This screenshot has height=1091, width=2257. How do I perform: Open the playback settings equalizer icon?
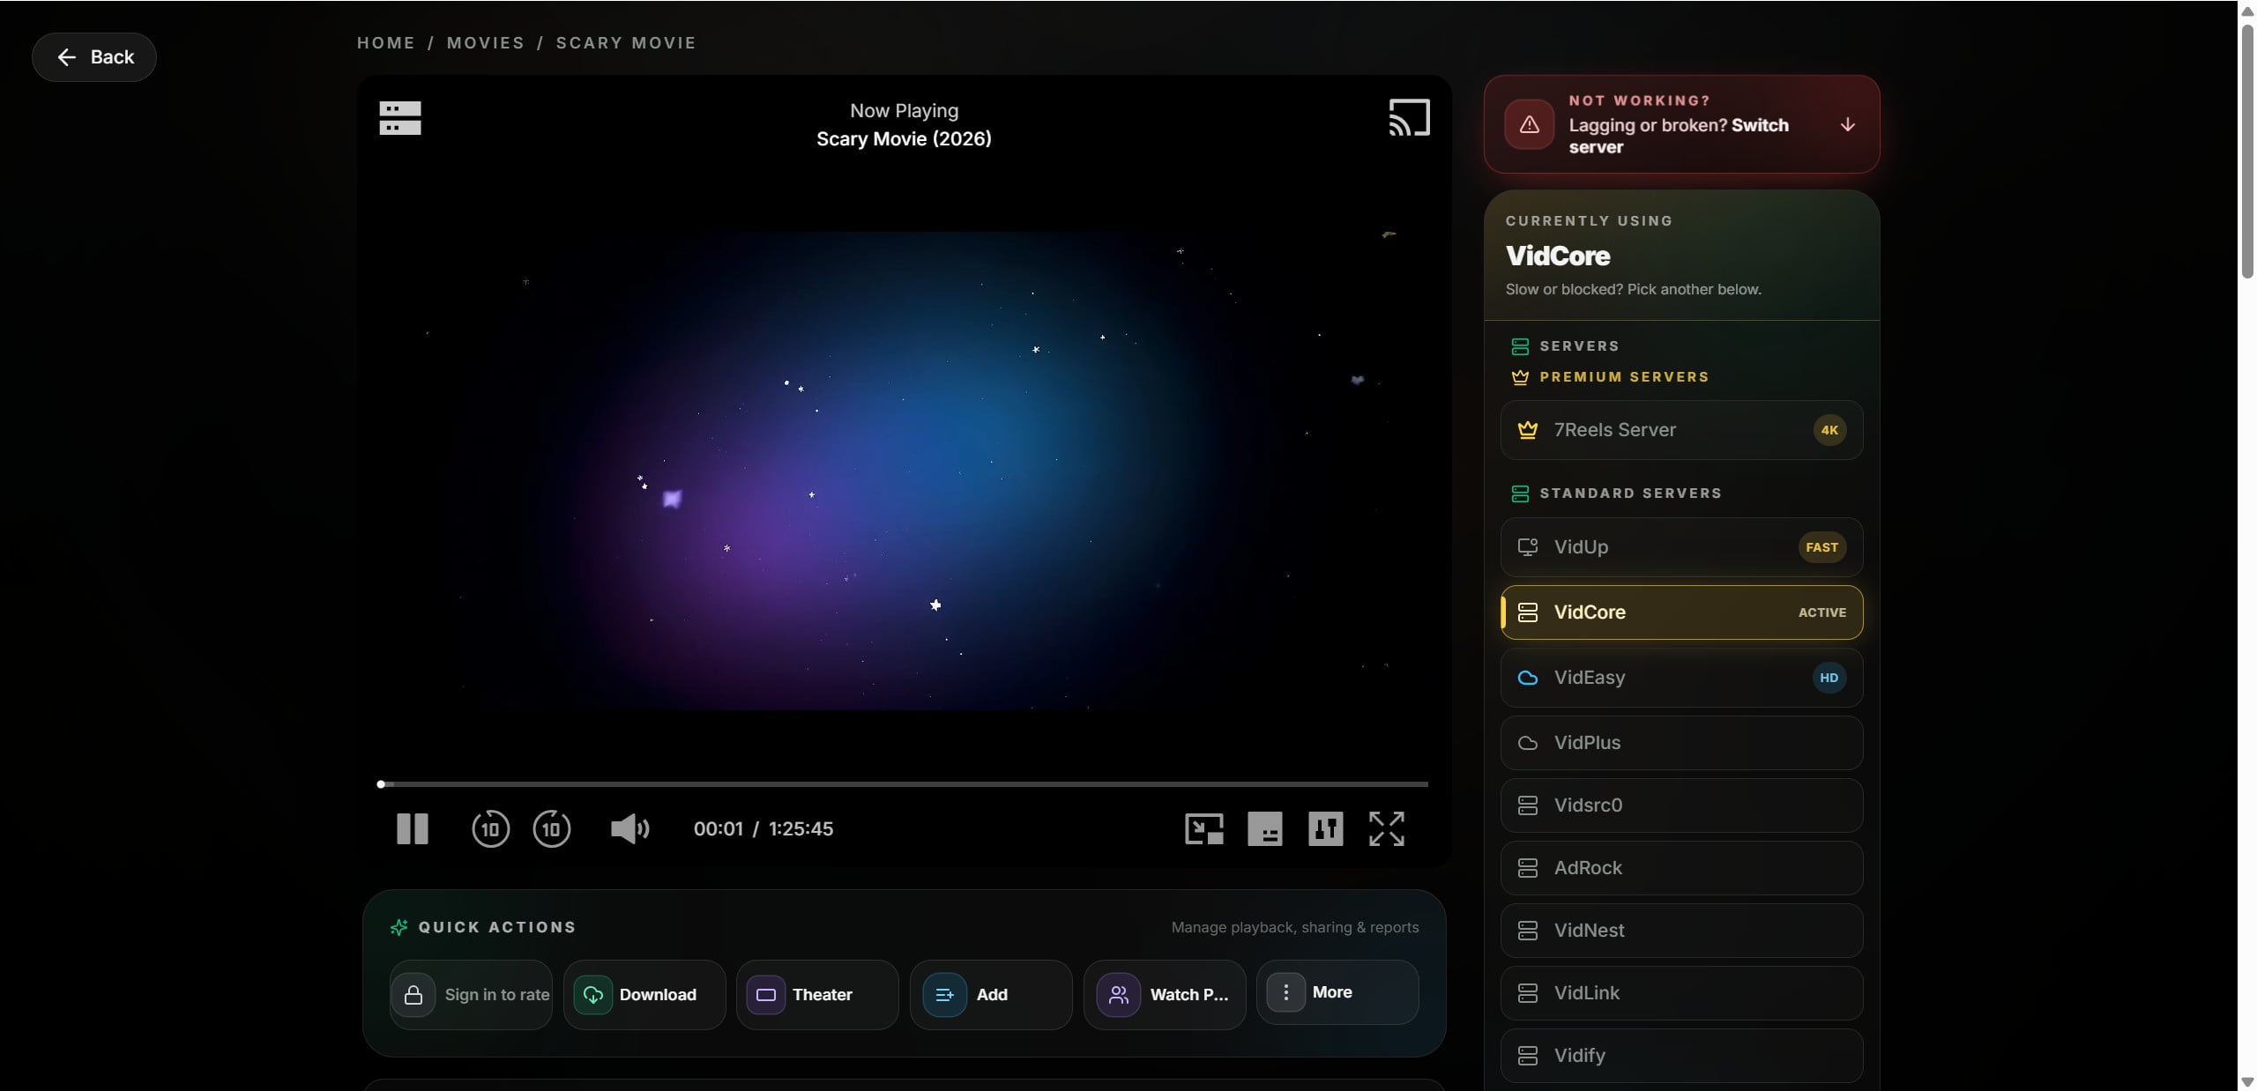click(x=1325, y=828)
